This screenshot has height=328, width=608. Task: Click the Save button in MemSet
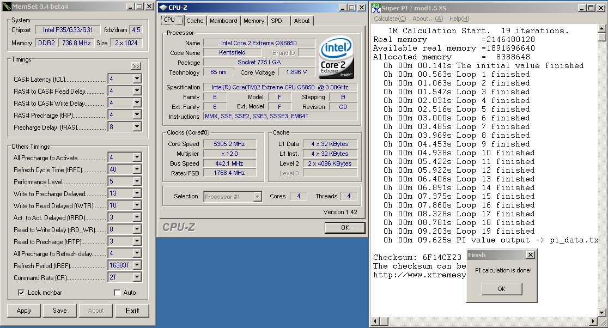60,311
